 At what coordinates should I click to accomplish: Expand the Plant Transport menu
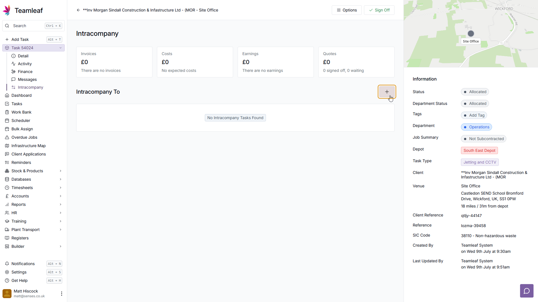click(x=60, y=230)
